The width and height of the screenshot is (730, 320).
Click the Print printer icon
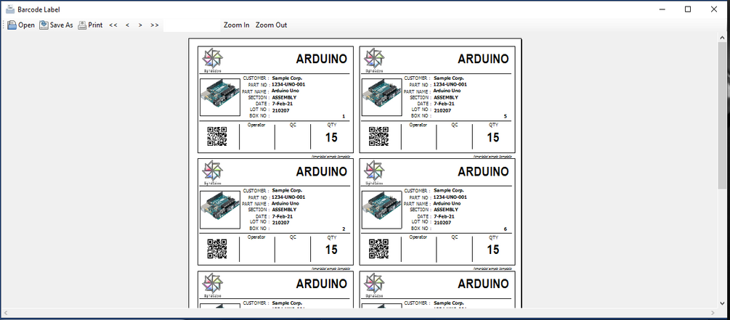[x=82, y=25]
